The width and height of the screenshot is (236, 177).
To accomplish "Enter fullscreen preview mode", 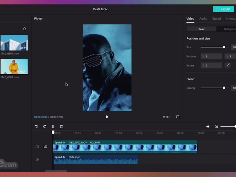I will click(x=178, y=117).
